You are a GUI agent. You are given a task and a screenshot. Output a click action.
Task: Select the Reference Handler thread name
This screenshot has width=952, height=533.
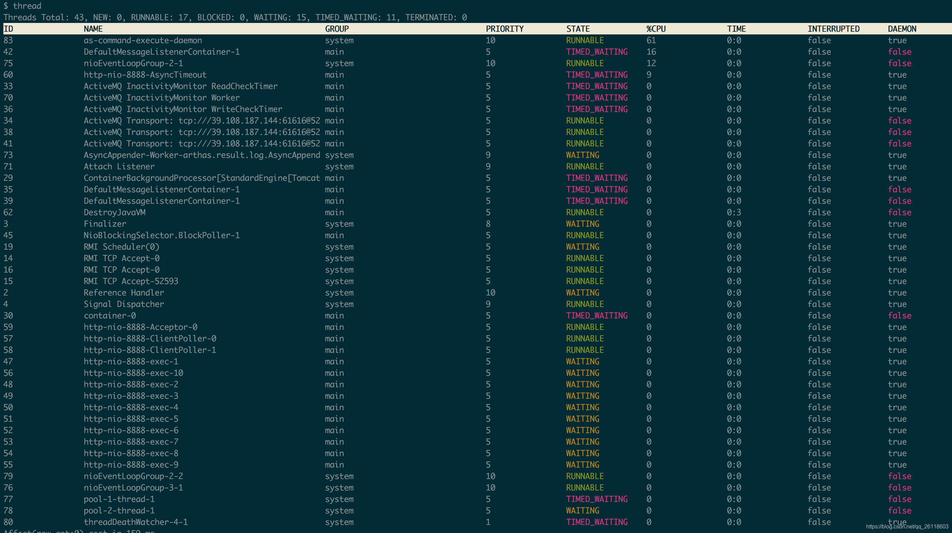(x=124, y=292)
